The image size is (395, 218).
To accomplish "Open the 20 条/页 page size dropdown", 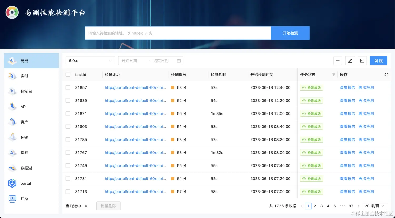I will [x=375, y=206].
